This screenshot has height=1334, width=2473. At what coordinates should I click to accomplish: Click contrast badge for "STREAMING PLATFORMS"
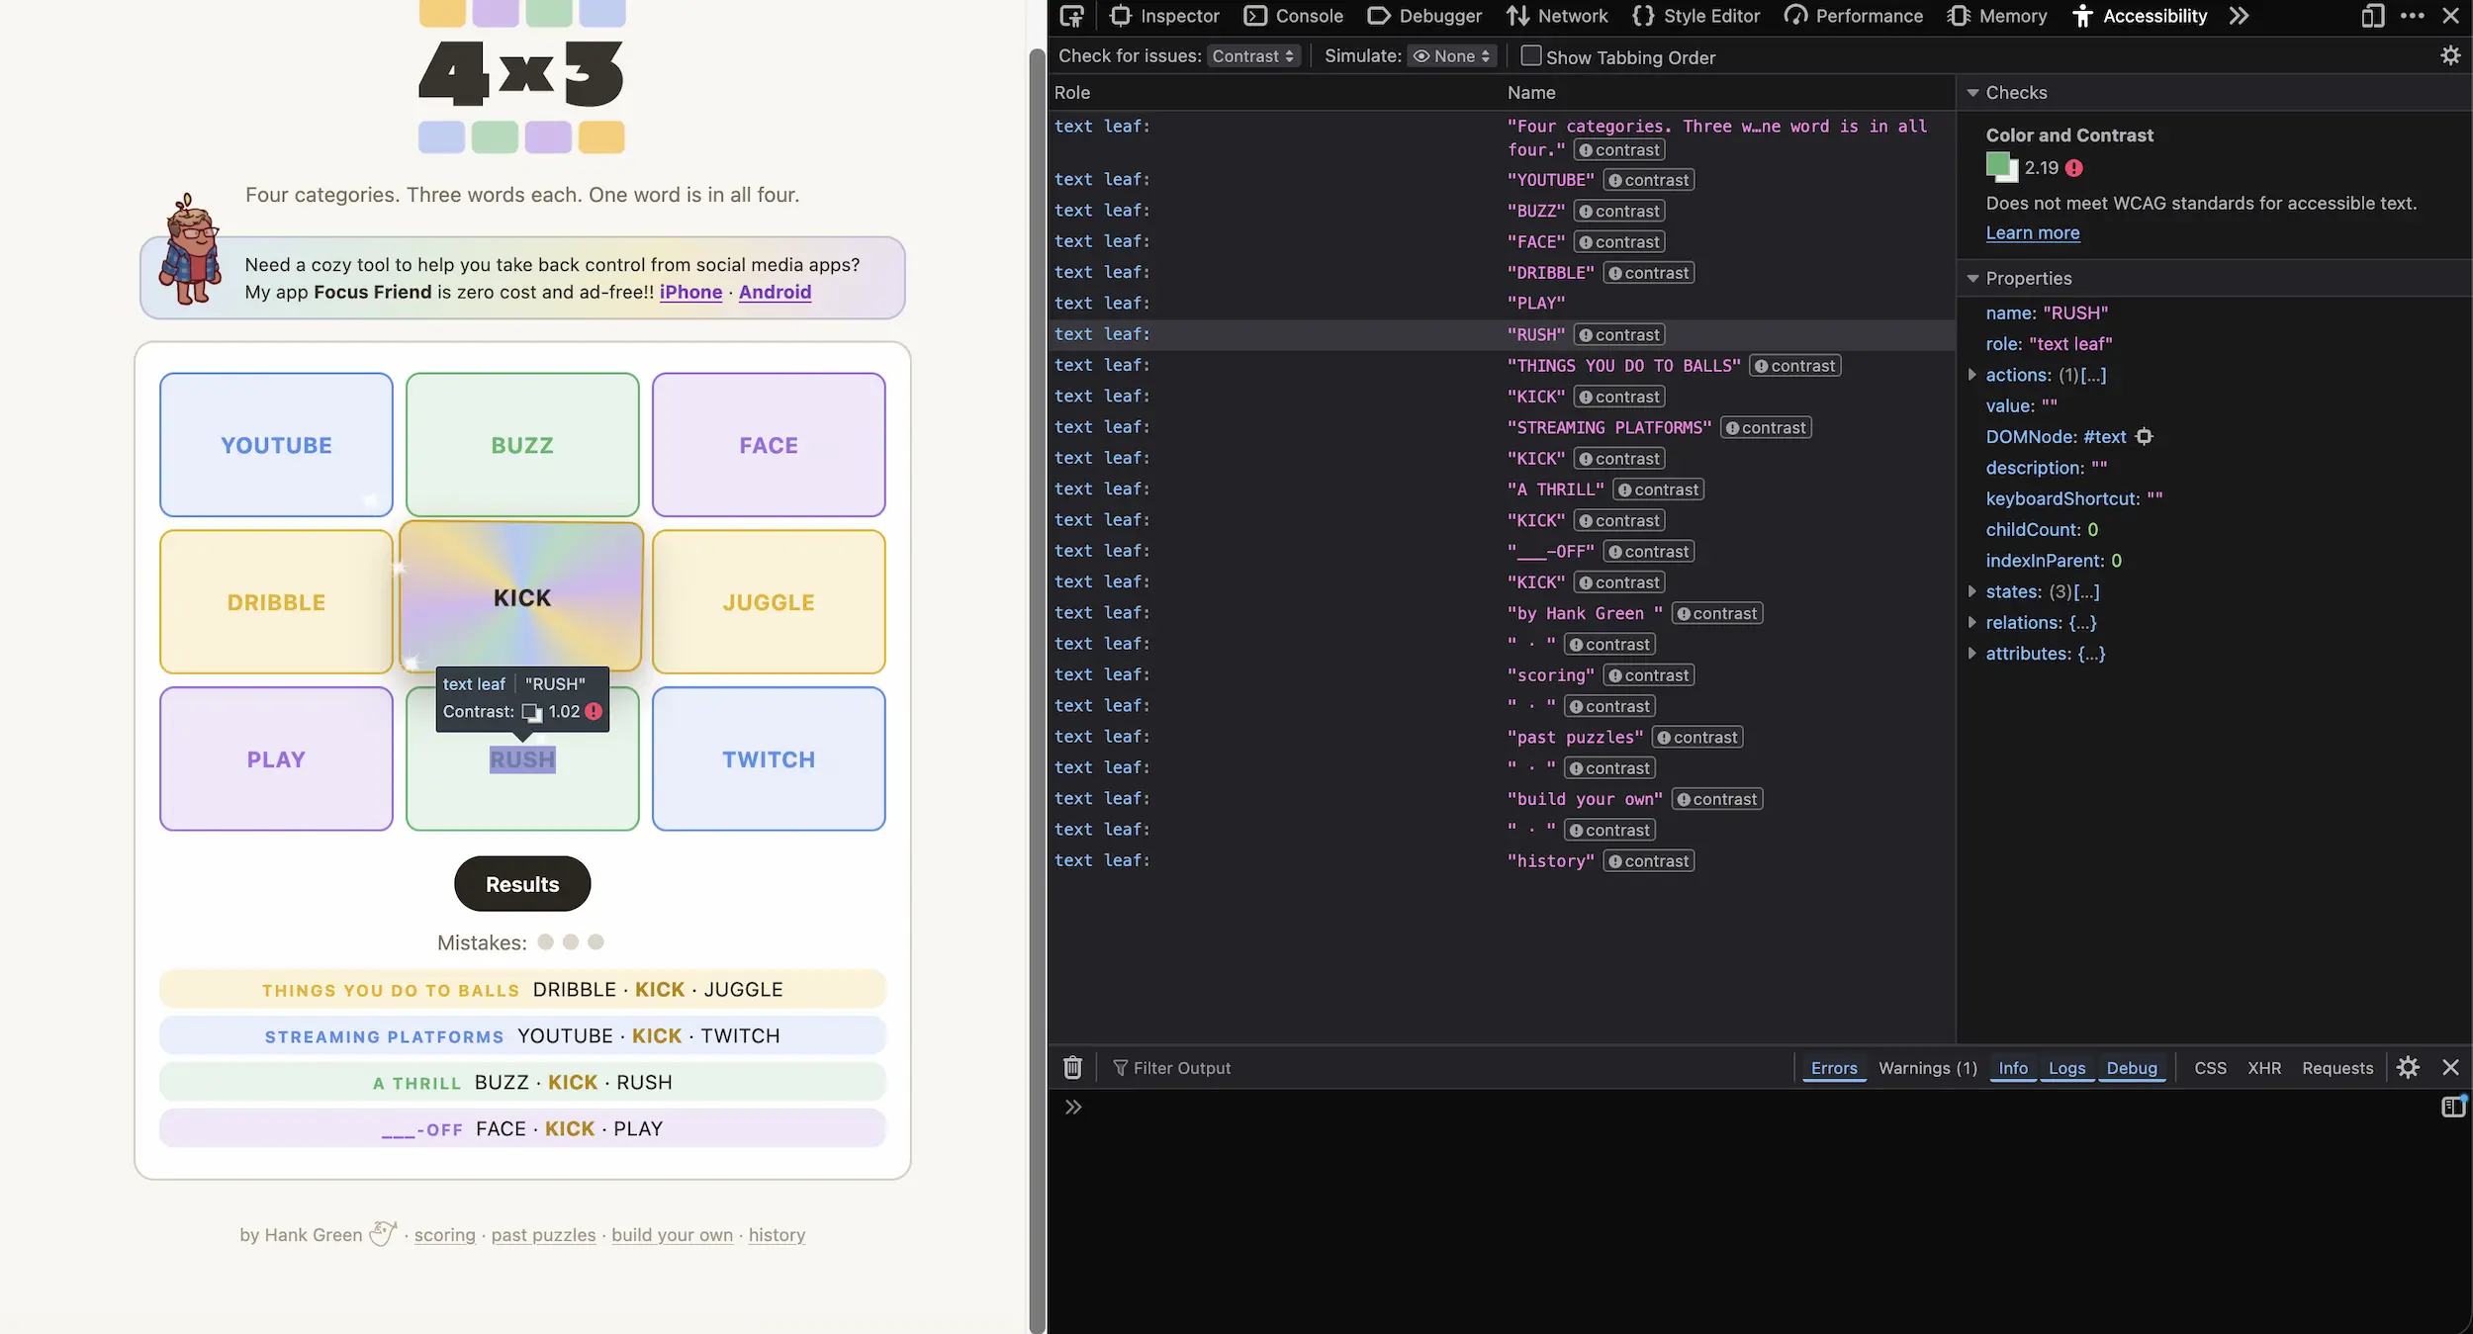1766,428
